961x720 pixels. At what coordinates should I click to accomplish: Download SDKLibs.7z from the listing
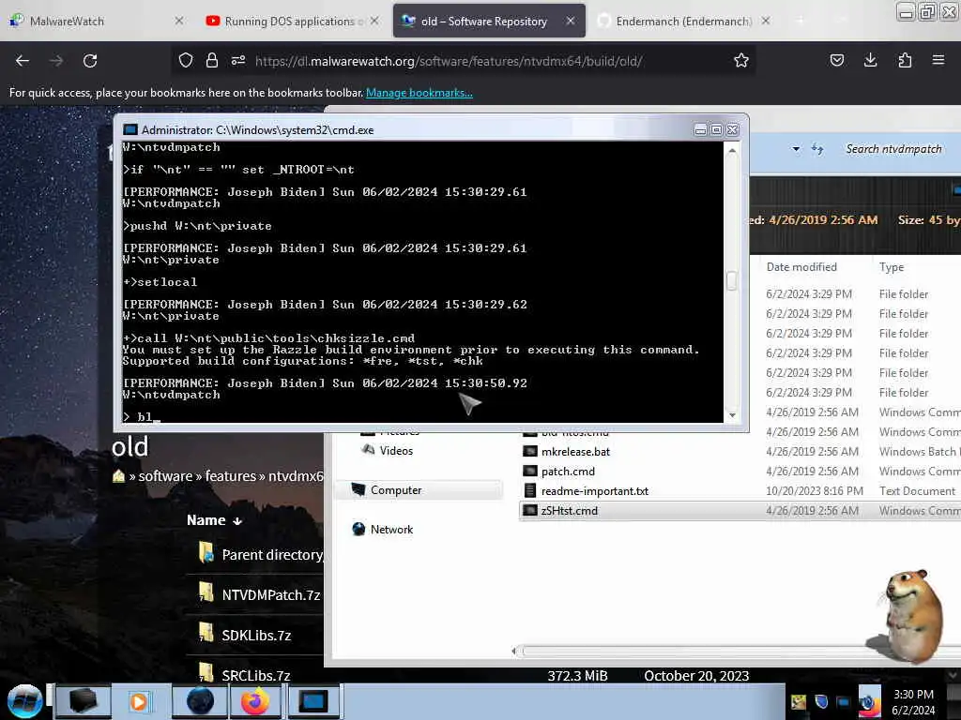(256, 636)
